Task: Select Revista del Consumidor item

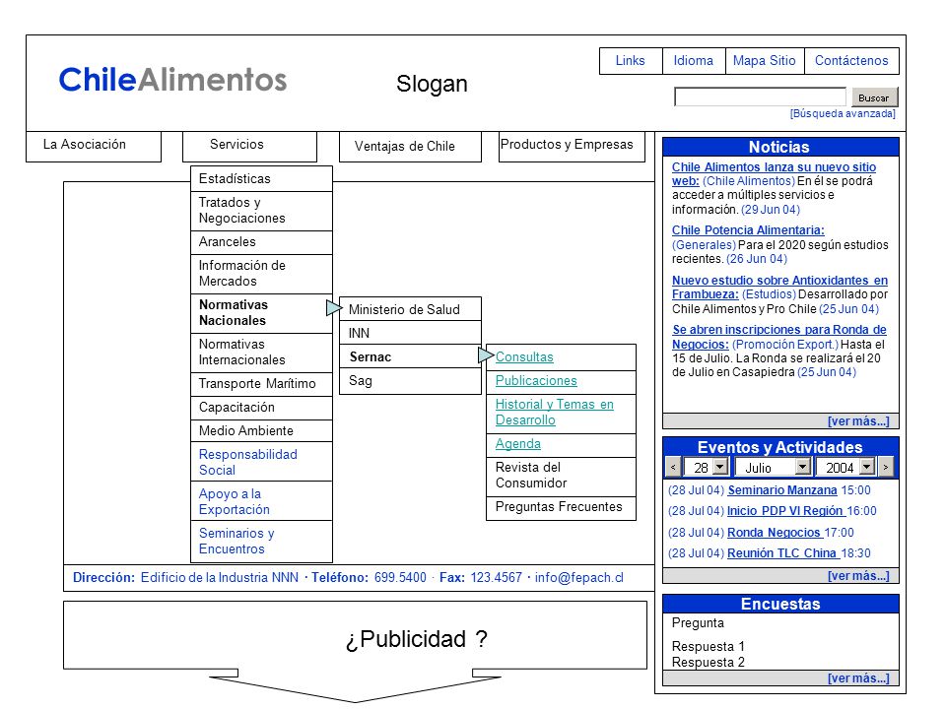Action: pos(561,475)
